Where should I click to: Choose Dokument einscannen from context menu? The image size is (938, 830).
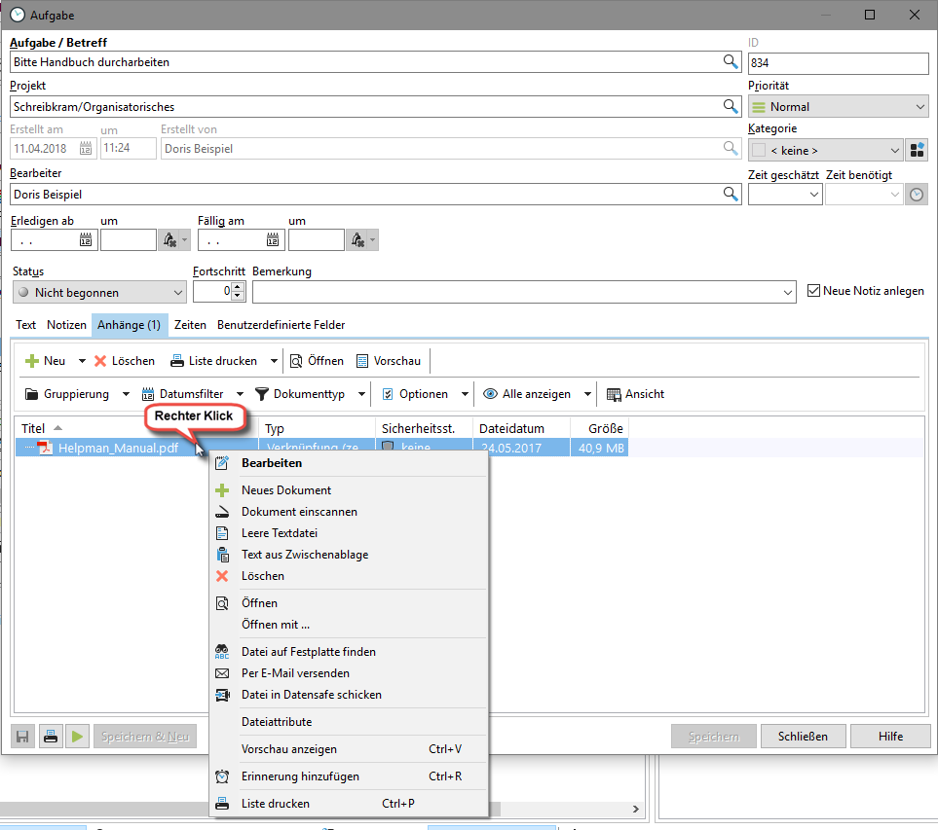coord(299,512)
